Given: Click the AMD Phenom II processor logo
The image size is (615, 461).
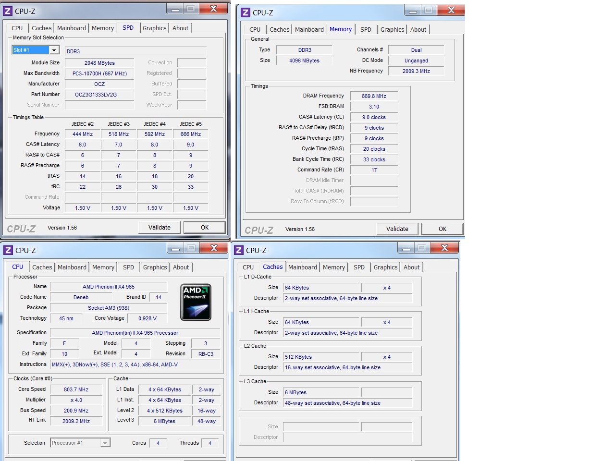Looking at the screenshot, I should click(196, 303).
